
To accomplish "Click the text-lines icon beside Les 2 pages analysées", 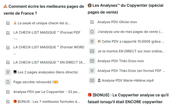I will click(x=8, y=72).
